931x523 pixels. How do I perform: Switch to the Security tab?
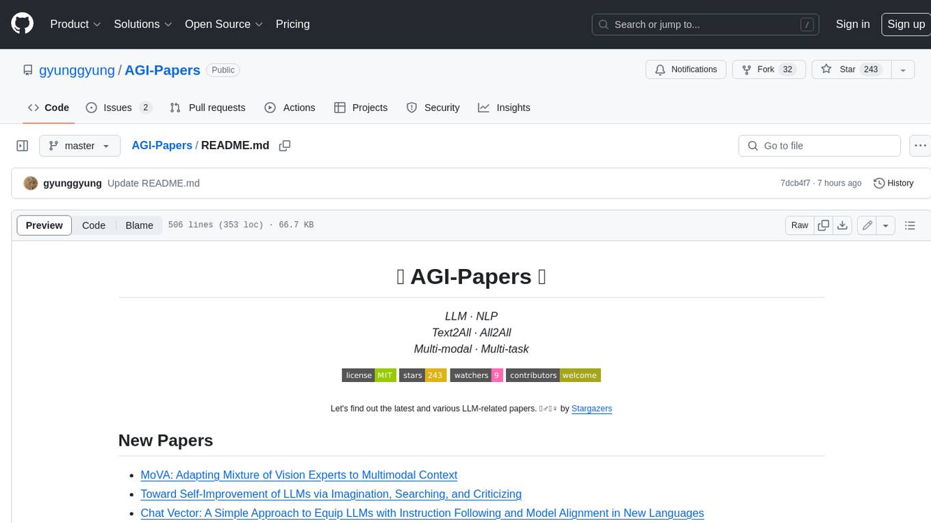coord(433,107)
